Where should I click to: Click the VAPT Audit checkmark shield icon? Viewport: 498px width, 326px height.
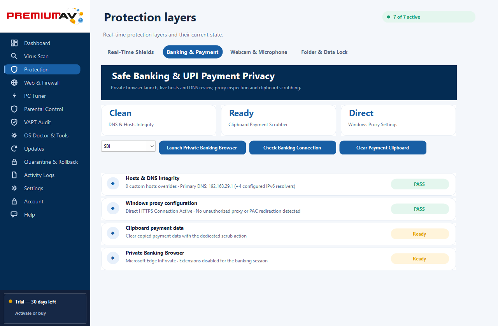click(14, 122)
